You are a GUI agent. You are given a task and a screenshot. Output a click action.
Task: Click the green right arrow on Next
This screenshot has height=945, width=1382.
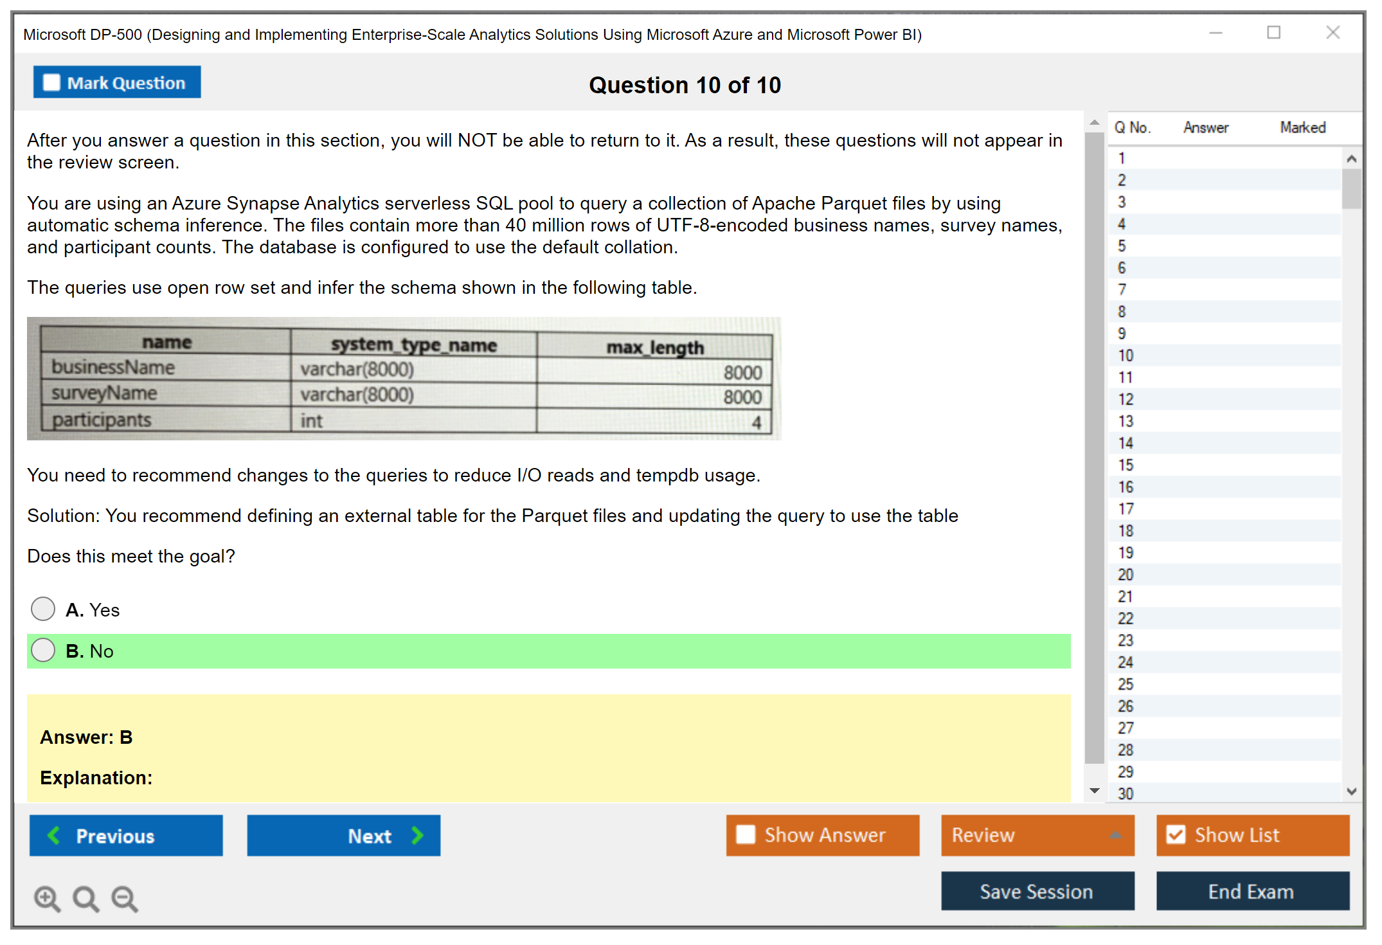click(417, 835)
